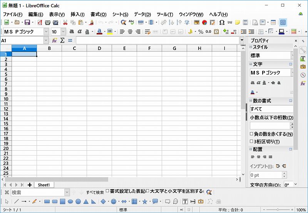Open the font name dropdown MS Pゴシック
This screenshot has height=213, width=308.
pyautogui.click(x=46, y=32)
